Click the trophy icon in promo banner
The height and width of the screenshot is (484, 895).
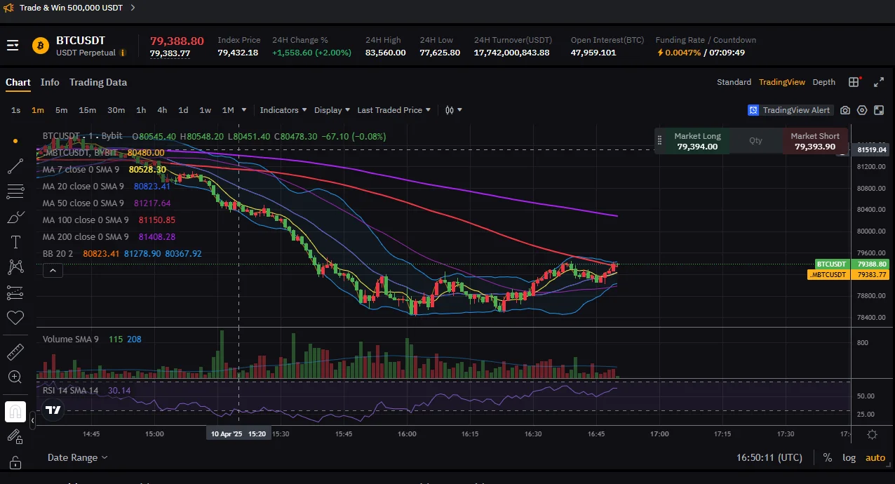7,8
